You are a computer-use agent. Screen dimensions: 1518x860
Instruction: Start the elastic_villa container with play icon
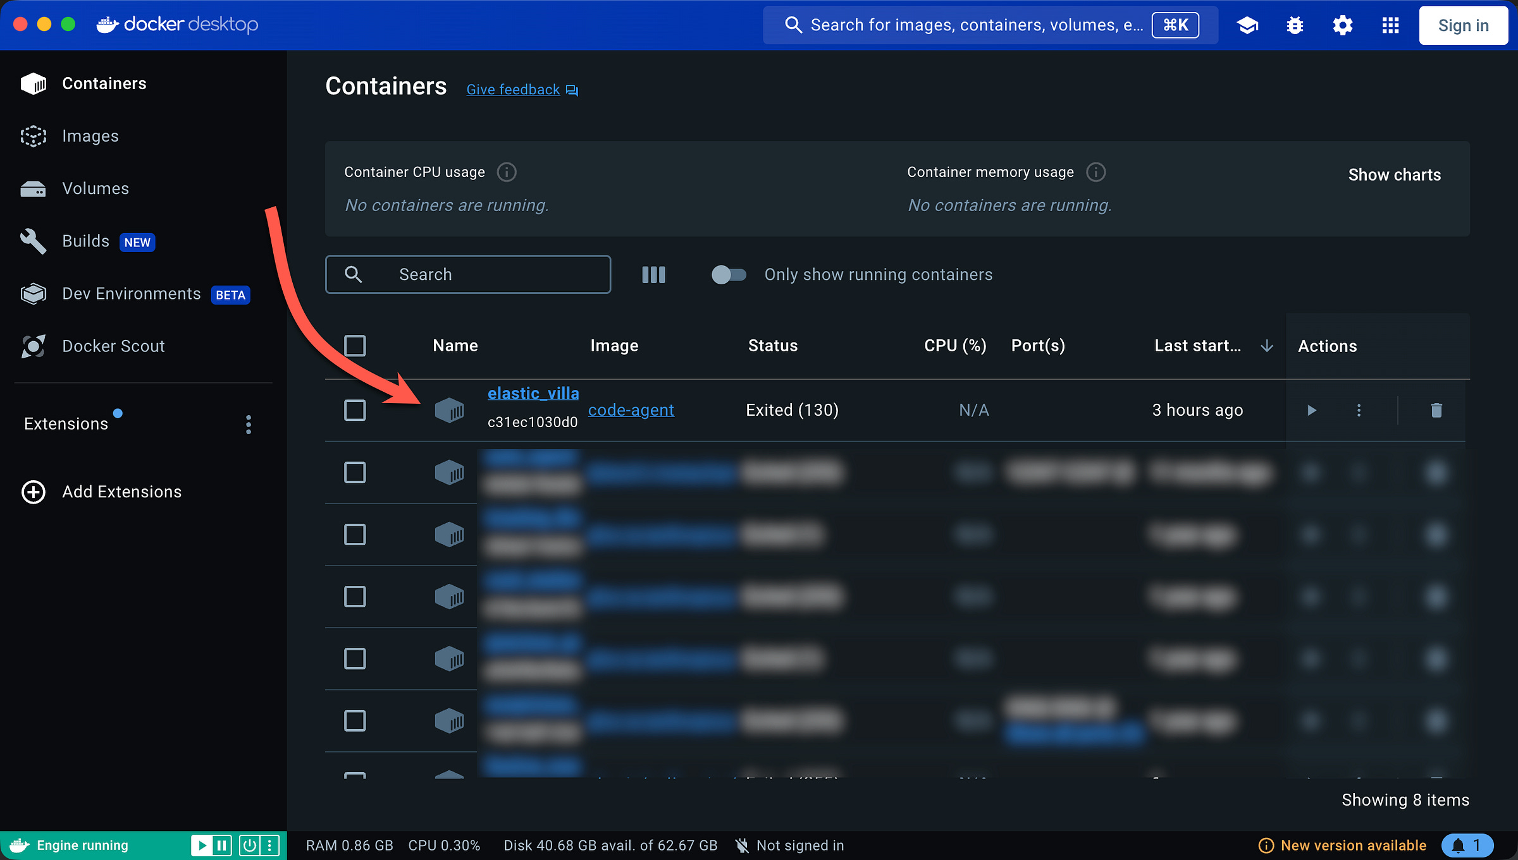(1311, 410)
